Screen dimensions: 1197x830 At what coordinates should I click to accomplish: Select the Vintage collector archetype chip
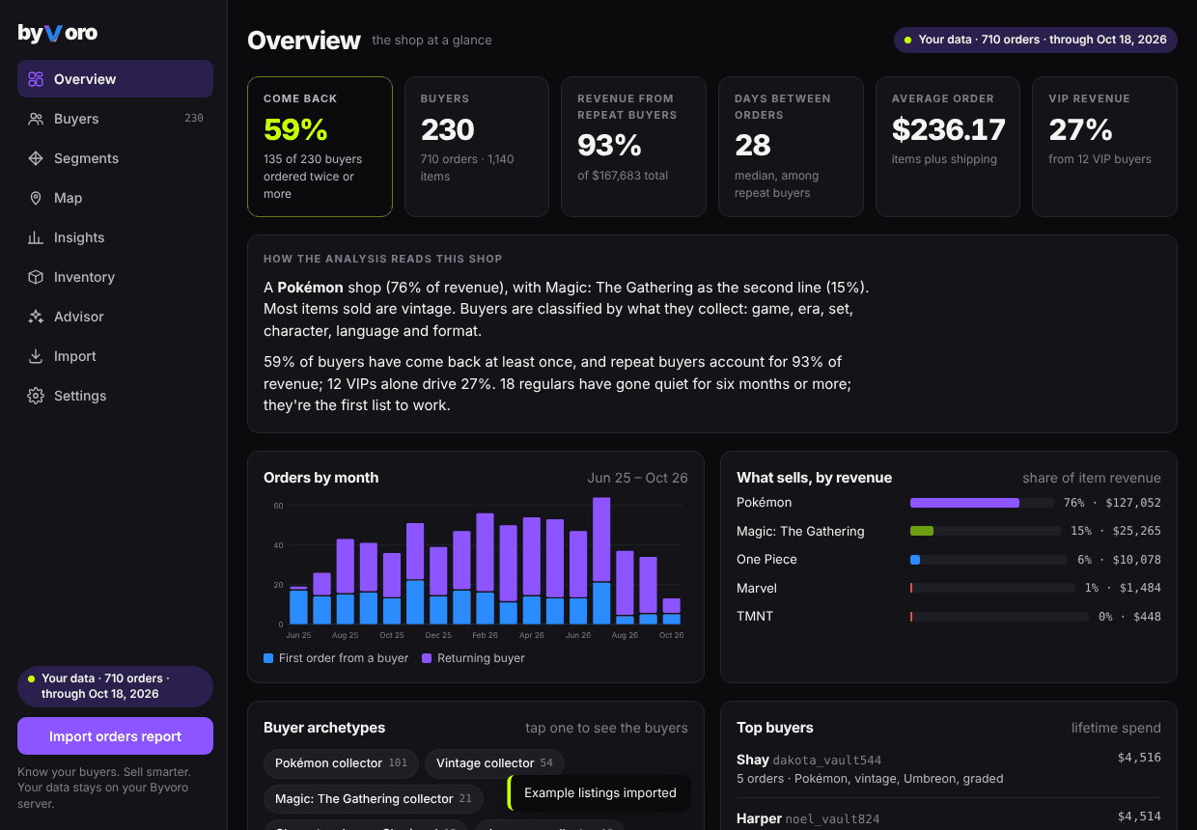494,763
